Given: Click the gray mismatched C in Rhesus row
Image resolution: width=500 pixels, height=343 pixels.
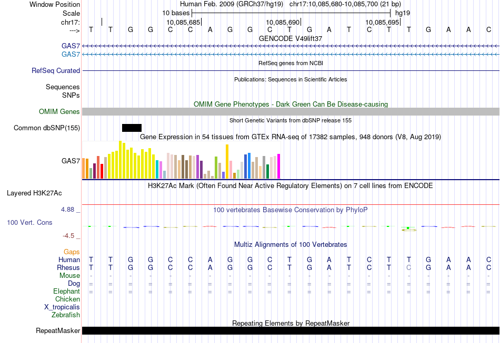Looking at the screenshot, I should pyautogui.click(x=408, y=267).
